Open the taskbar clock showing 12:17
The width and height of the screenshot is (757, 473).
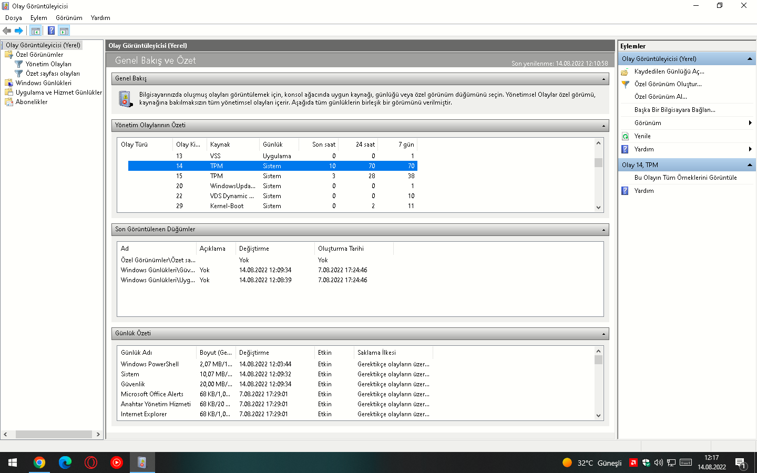click(x=712, y=462)
